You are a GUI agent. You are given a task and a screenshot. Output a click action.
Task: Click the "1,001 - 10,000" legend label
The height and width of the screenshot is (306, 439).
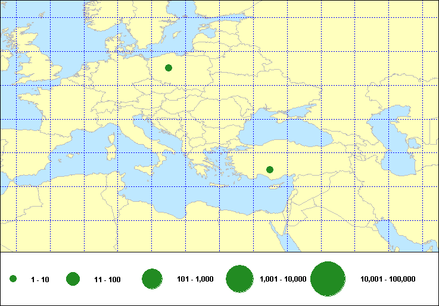click(x=283, y=279)
